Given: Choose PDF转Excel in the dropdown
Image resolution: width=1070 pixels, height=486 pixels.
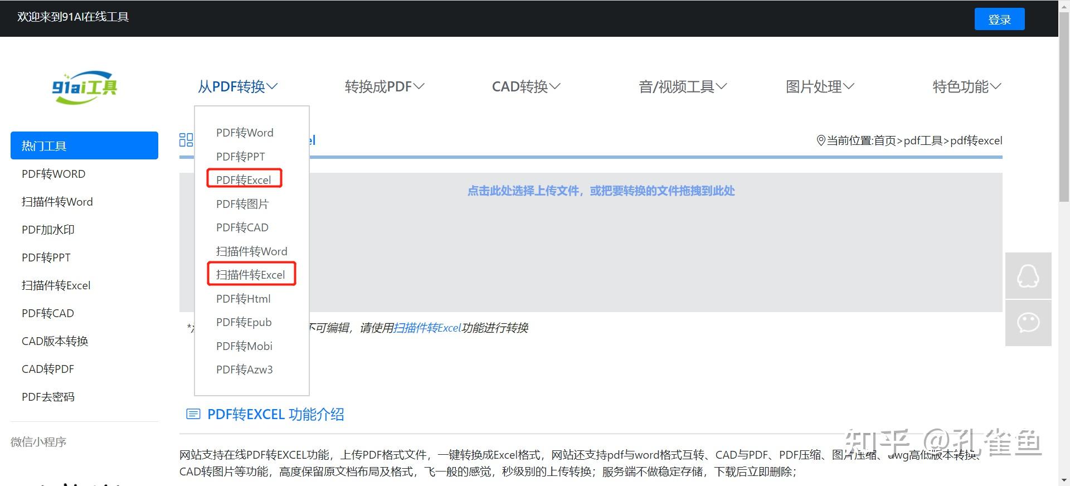Looking at the screenshot, I should pyautogui.click(x=244, y=180).
